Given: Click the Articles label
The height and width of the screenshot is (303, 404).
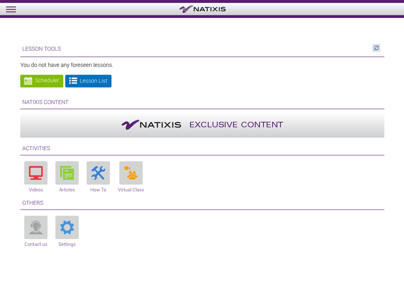Looking at the screenshot, I should pyautogui.click(x=67, y=189).
